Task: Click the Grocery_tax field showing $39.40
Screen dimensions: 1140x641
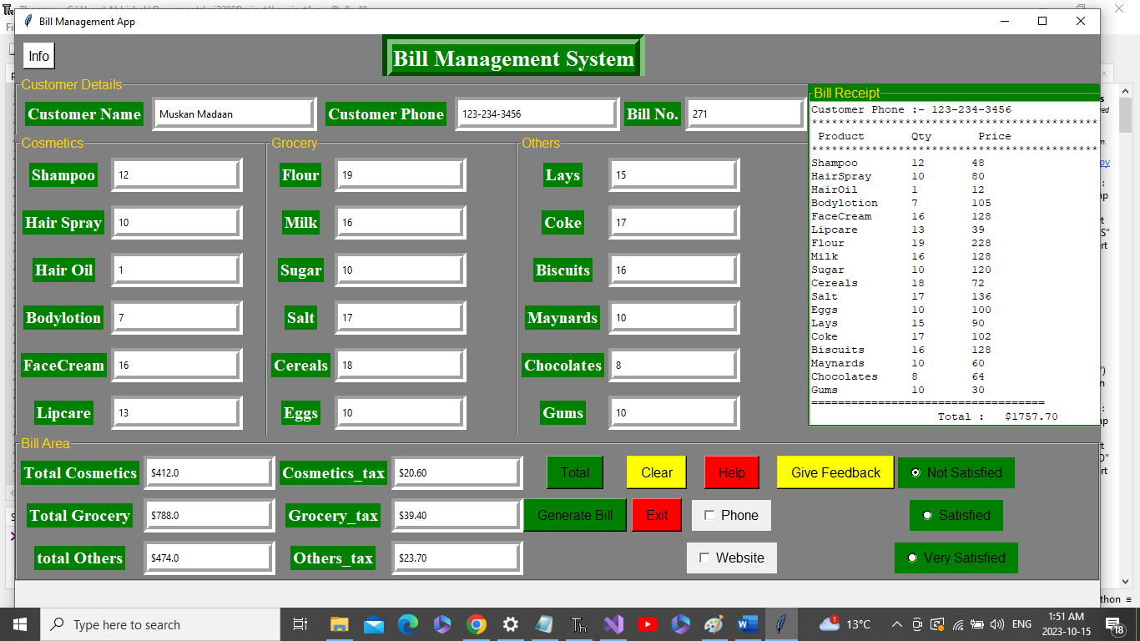Action: click(x=457, y=516)
